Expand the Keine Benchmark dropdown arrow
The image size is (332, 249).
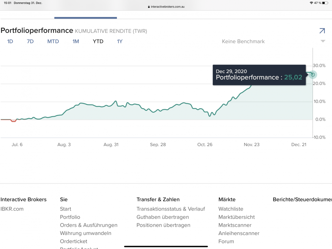tap(323, 41)
